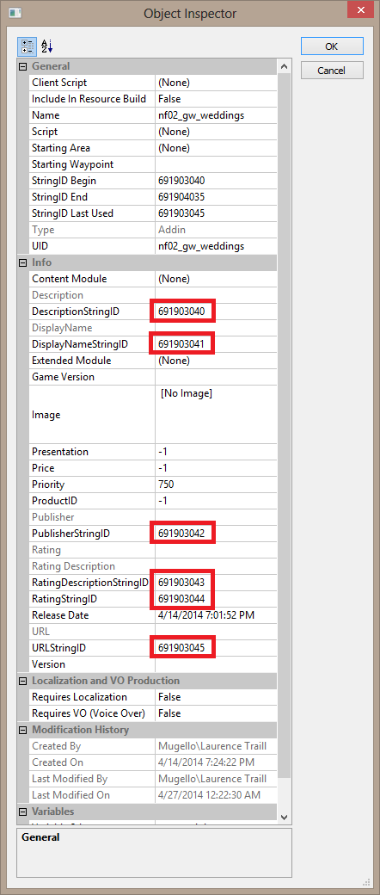Click scrollbar up arrow in property grid
Viewport: 380px width, 895px height.
point(285,66)
